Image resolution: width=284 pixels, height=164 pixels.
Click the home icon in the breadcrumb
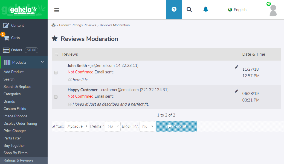53,25
